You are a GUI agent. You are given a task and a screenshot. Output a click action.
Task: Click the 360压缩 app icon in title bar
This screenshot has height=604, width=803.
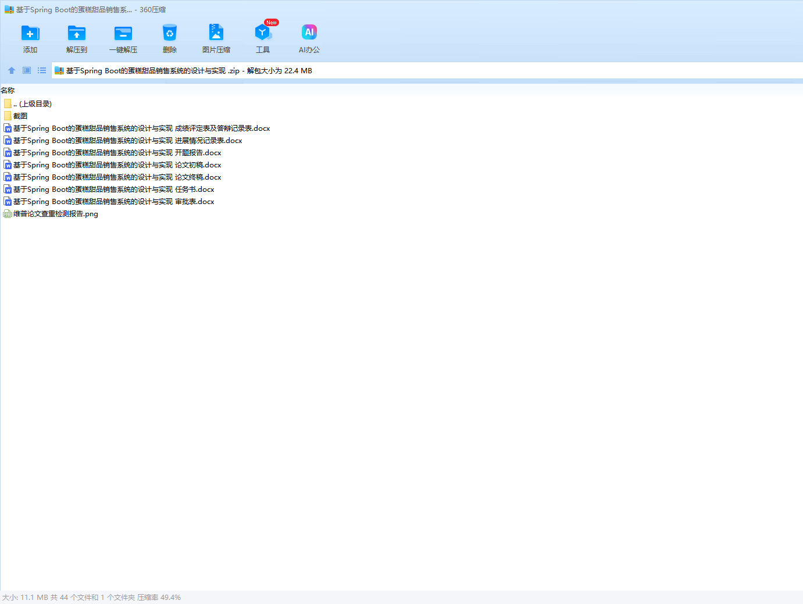coord(9,10)
